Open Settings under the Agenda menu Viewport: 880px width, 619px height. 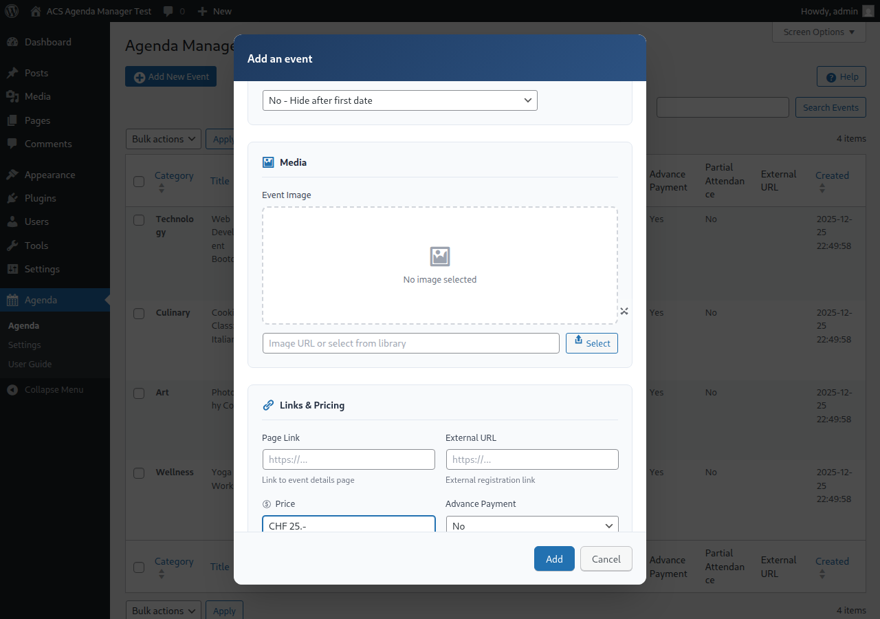click(x=24, y=345)
